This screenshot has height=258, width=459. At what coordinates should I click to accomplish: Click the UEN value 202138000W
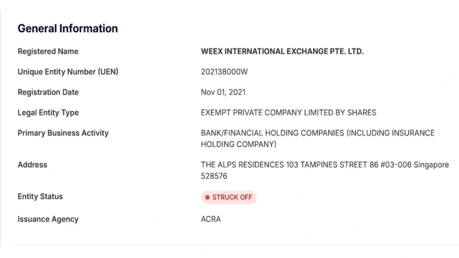tap(224, 72)
